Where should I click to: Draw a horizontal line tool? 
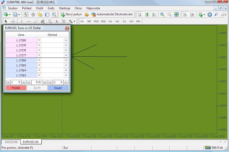pyautogui.click(x=29, y=21)
